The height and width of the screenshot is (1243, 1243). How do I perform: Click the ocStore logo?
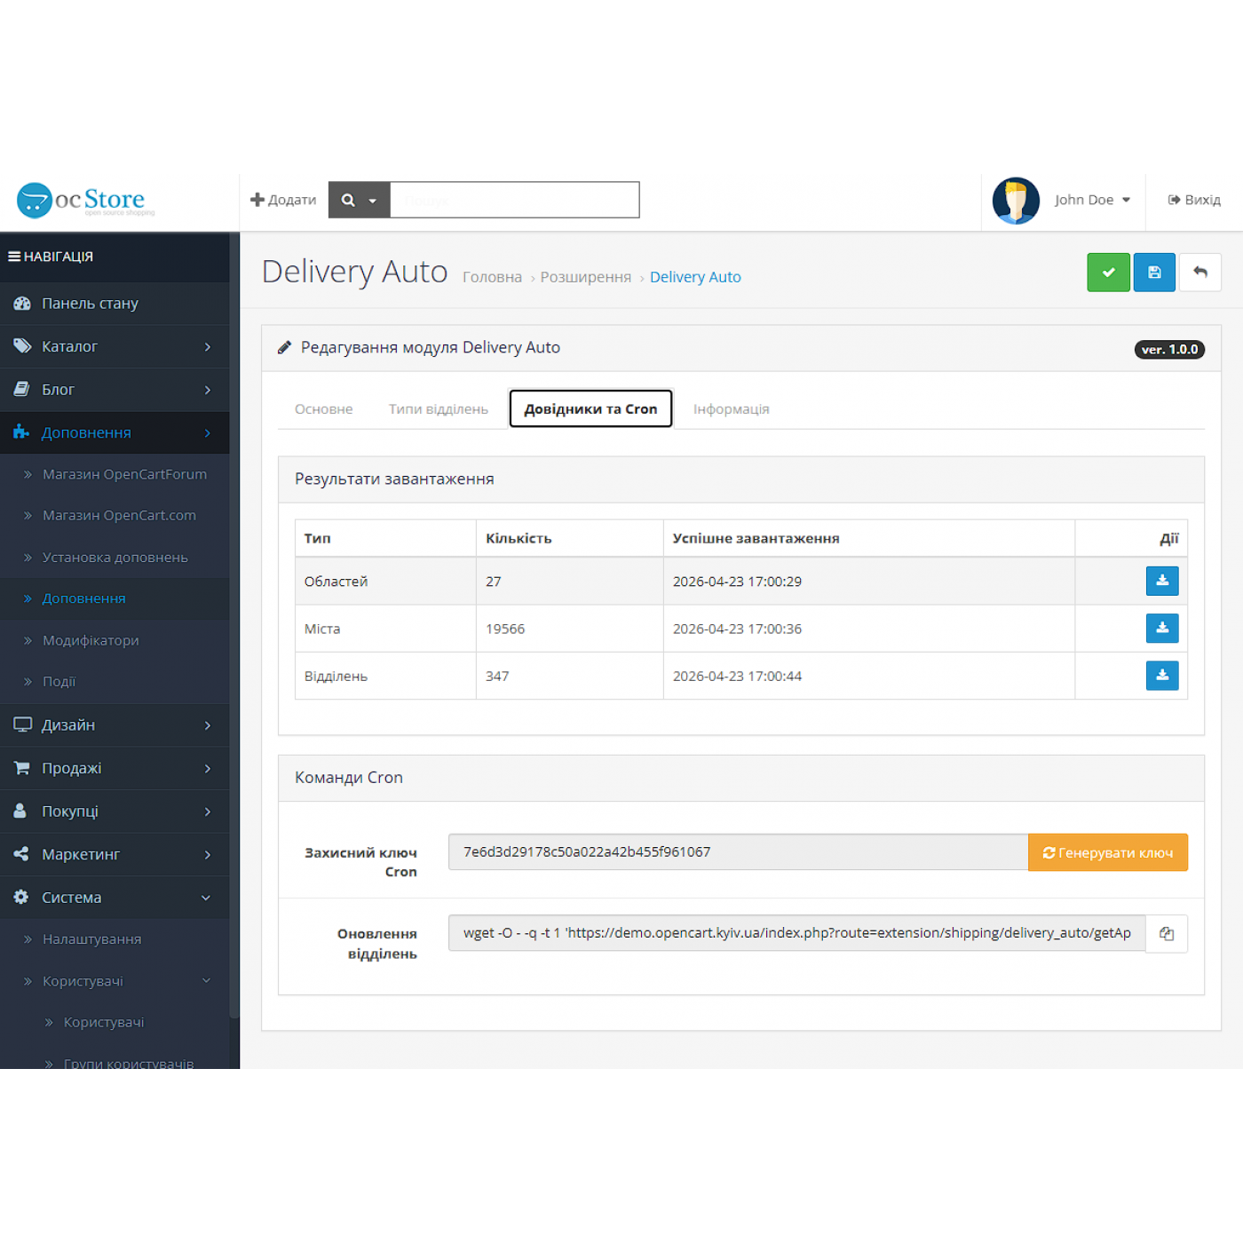point(84,201)
